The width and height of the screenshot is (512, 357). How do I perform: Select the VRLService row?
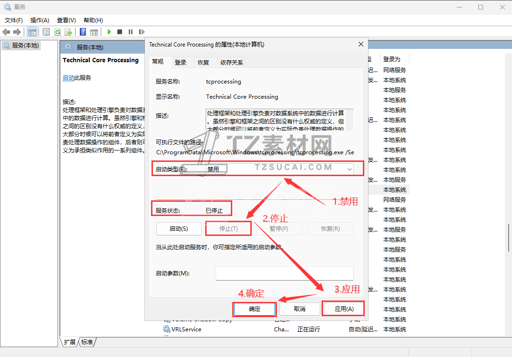click(285, 329)
